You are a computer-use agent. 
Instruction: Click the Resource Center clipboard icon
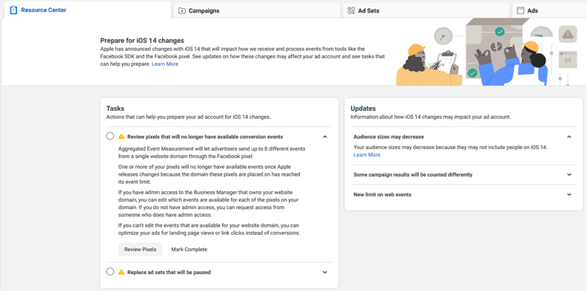pyautogui.click(x=13, y=10)
